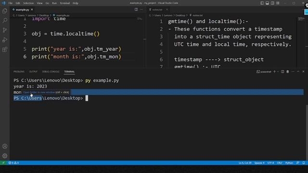Image resolution: width=308 pixels, height=173 pixels.
Task: Change encoding via UTF-8 status item
Action: pyautogui.click(x=270, y=163)
